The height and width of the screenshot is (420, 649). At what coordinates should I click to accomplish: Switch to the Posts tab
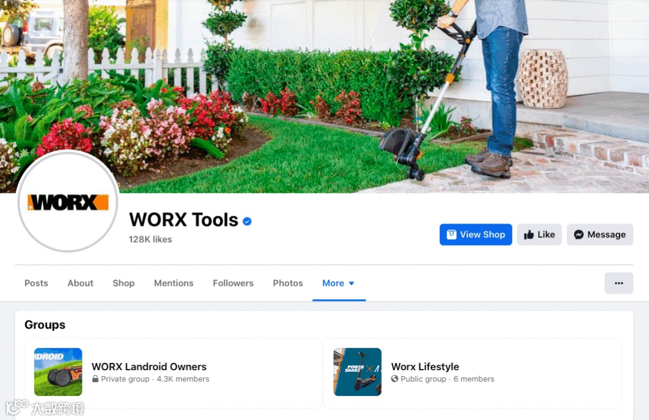tap(36, 283)
